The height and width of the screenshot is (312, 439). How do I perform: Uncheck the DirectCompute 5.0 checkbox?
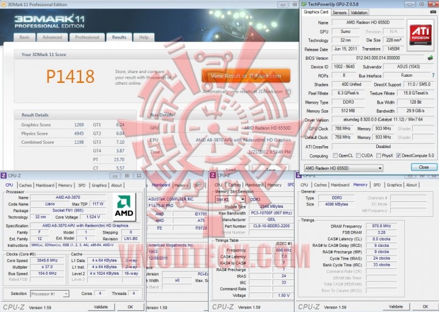click(398, 155)
